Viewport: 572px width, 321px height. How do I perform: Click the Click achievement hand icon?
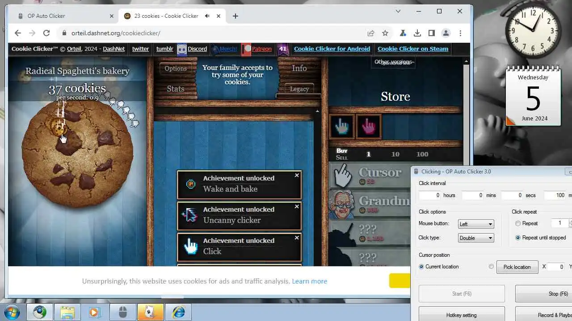(x=191, y=247)
